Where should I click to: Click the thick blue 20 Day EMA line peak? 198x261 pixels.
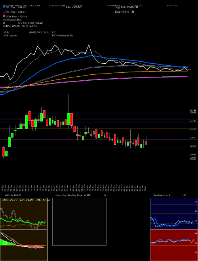91,56
